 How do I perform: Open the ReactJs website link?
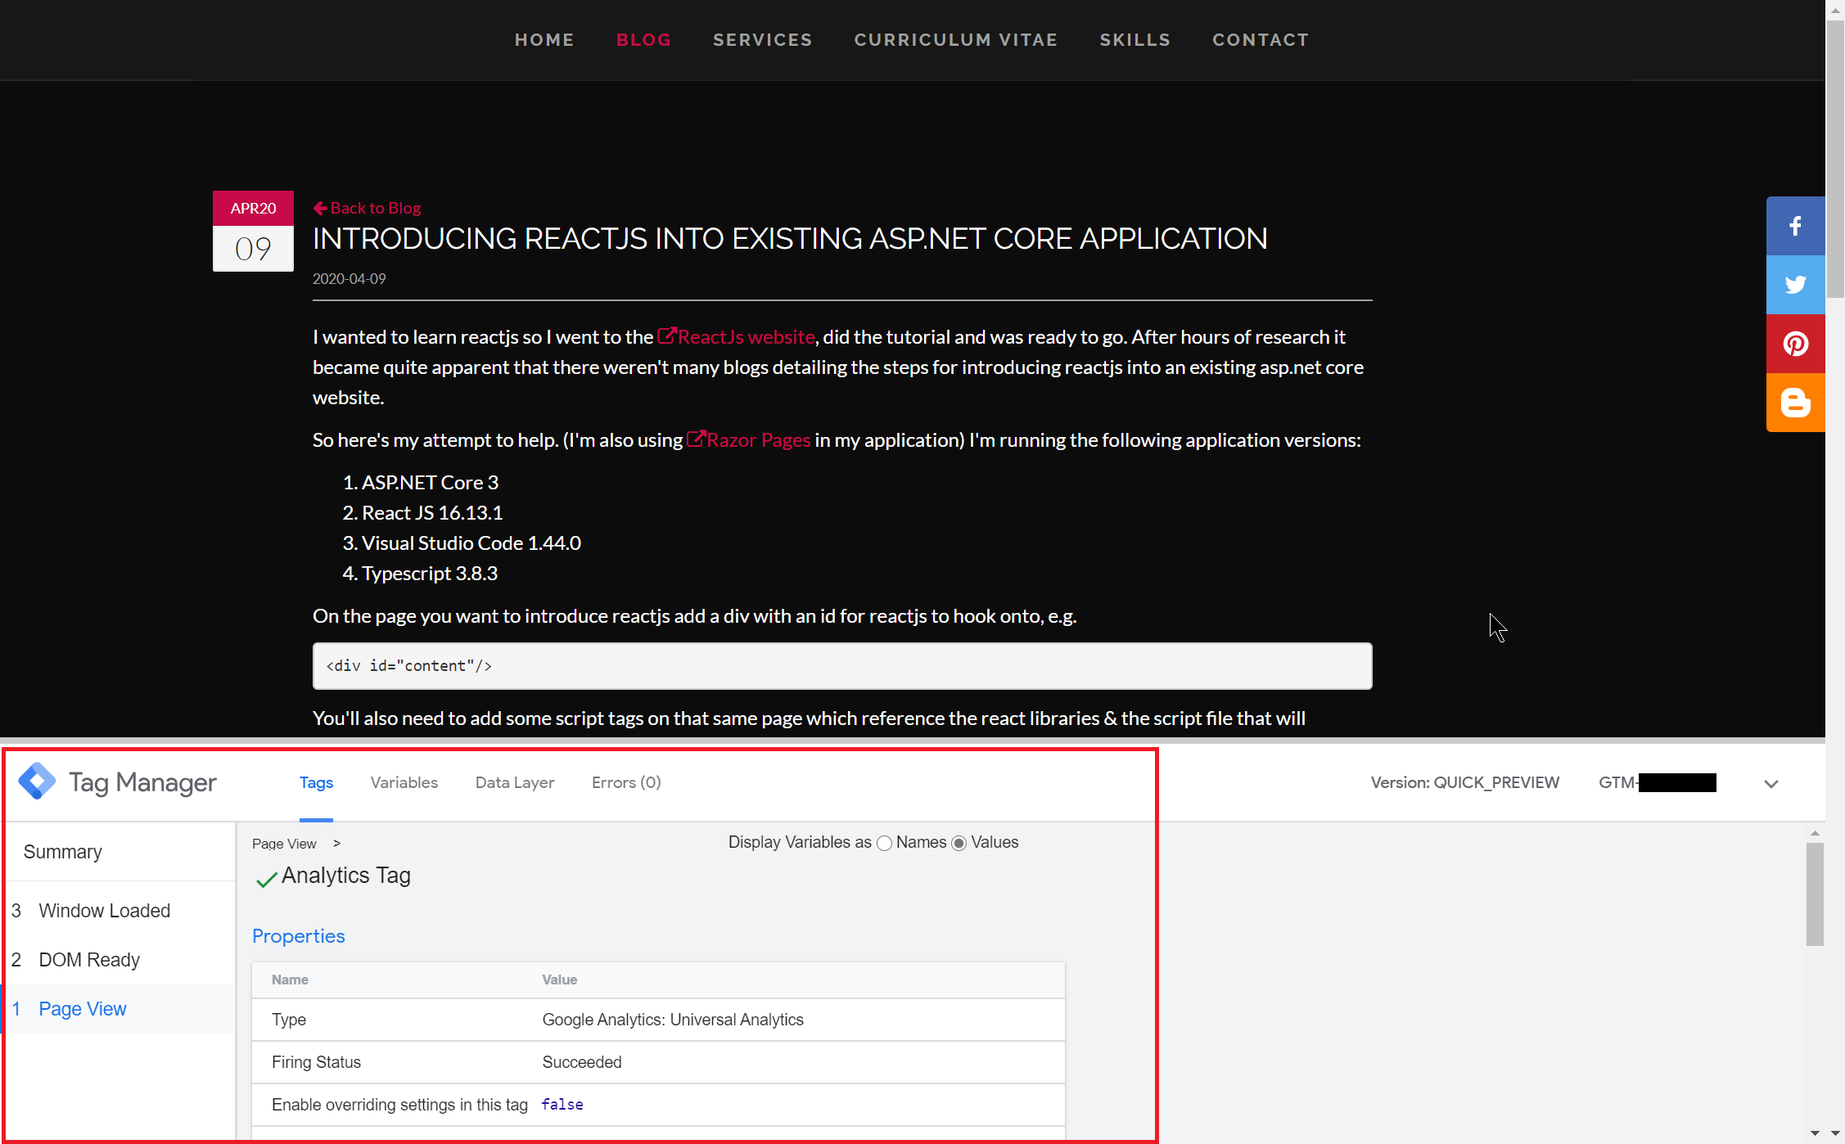coord(737,336)
